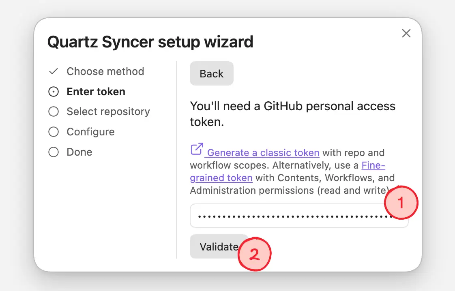The height and width of the screenshot is (291, 455).
Task: Click the active step dot beside Enter token
Action: [54, 92]
